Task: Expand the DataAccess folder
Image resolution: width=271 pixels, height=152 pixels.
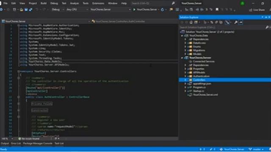Action: pos(185,43)
